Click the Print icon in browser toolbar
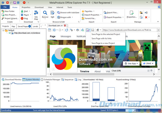This screenshot has height=113, width=162. click(78, 30)
